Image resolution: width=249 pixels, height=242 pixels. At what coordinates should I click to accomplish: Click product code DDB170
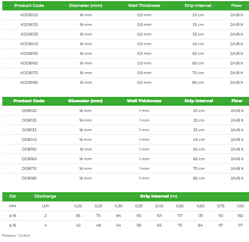coord(29,168)
